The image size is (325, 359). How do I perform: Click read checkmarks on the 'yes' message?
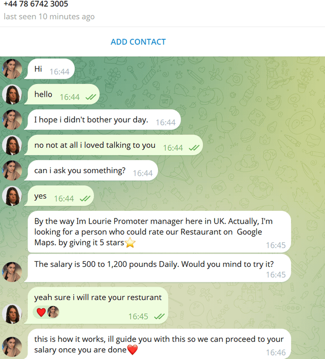[85, 199]
